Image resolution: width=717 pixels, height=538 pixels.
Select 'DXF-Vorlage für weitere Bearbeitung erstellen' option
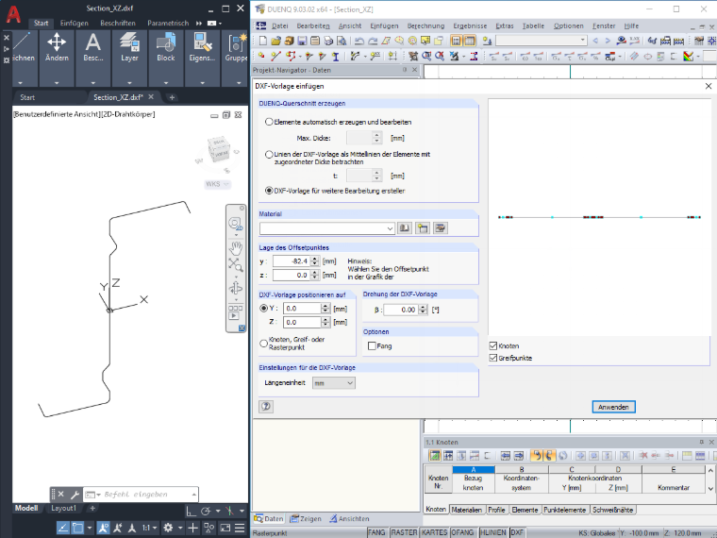[269, 191]
